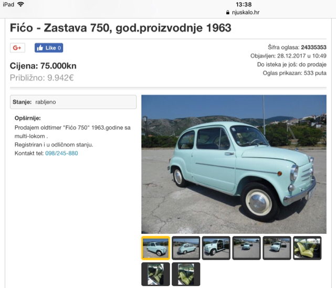The image size is (336, 288).
Task: Select the second thumbnail showing car's rear side
Action: click(186, 248)
